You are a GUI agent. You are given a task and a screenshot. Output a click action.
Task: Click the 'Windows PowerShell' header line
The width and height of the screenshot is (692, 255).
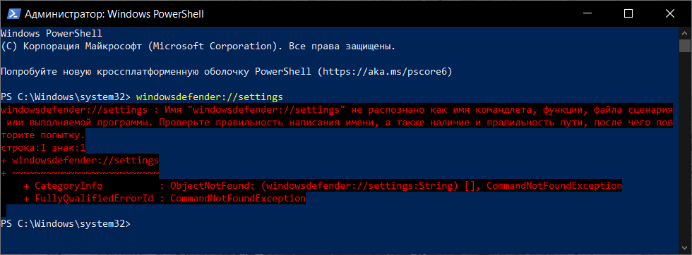pos(52,33)
